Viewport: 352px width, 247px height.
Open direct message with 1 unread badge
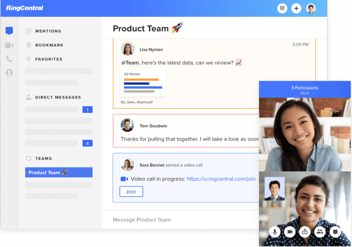coord(59,110)
